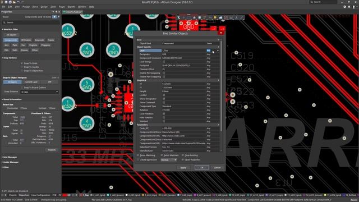The image size is (359, 202).
Task: Pin the Properties panel
Action: 56,12
